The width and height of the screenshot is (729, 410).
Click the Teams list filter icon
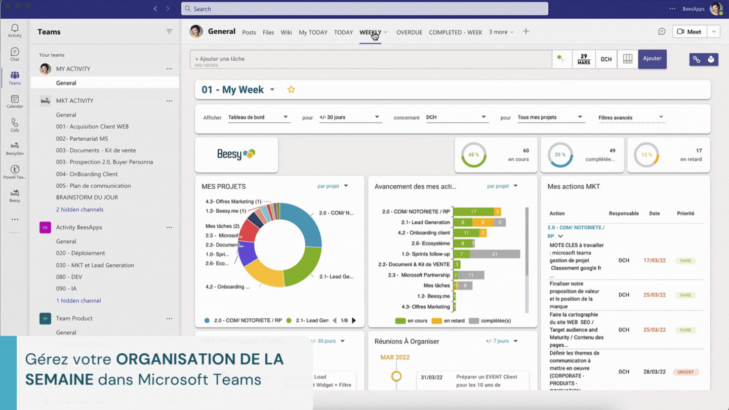click(x=169, y=31)
